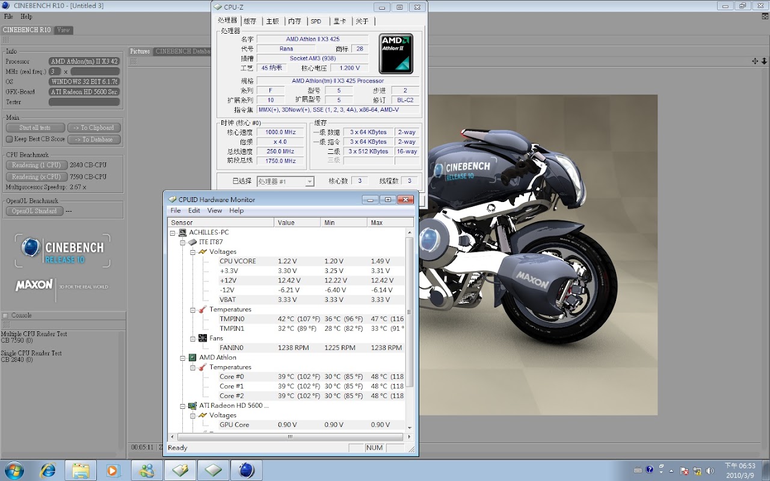
Task: Open the View menu in Hardware Monitor
Action: point(214,210)
